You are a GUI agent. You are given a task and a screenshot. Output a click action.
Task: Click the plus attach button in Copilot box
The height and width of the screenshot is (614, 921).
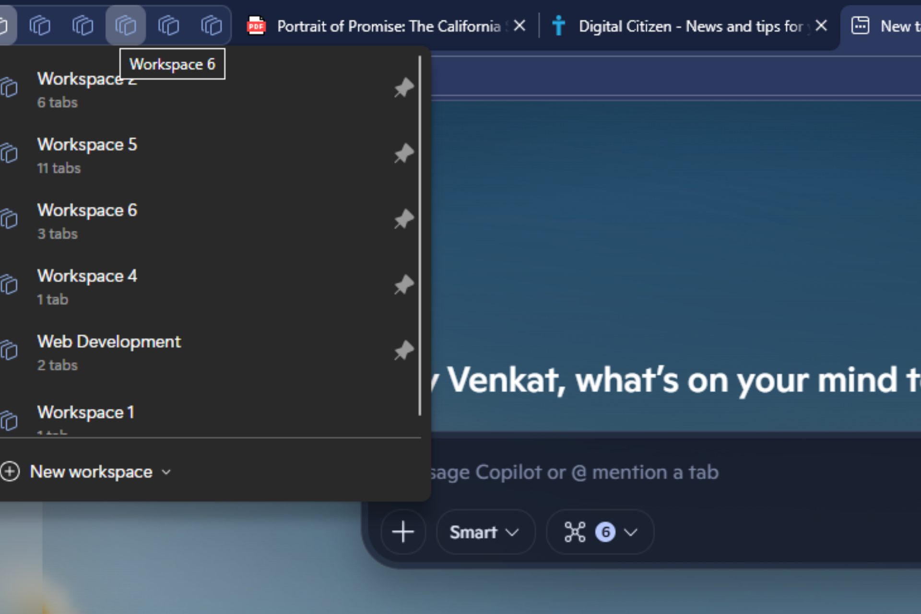coord(403,532)
